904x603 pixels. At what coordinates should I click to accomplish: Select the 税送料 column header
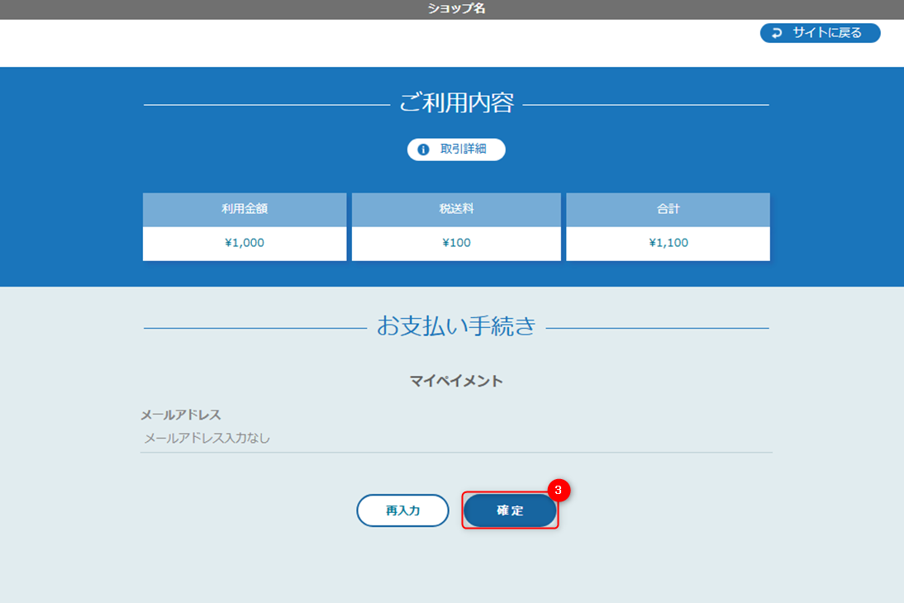coord(456,209)
